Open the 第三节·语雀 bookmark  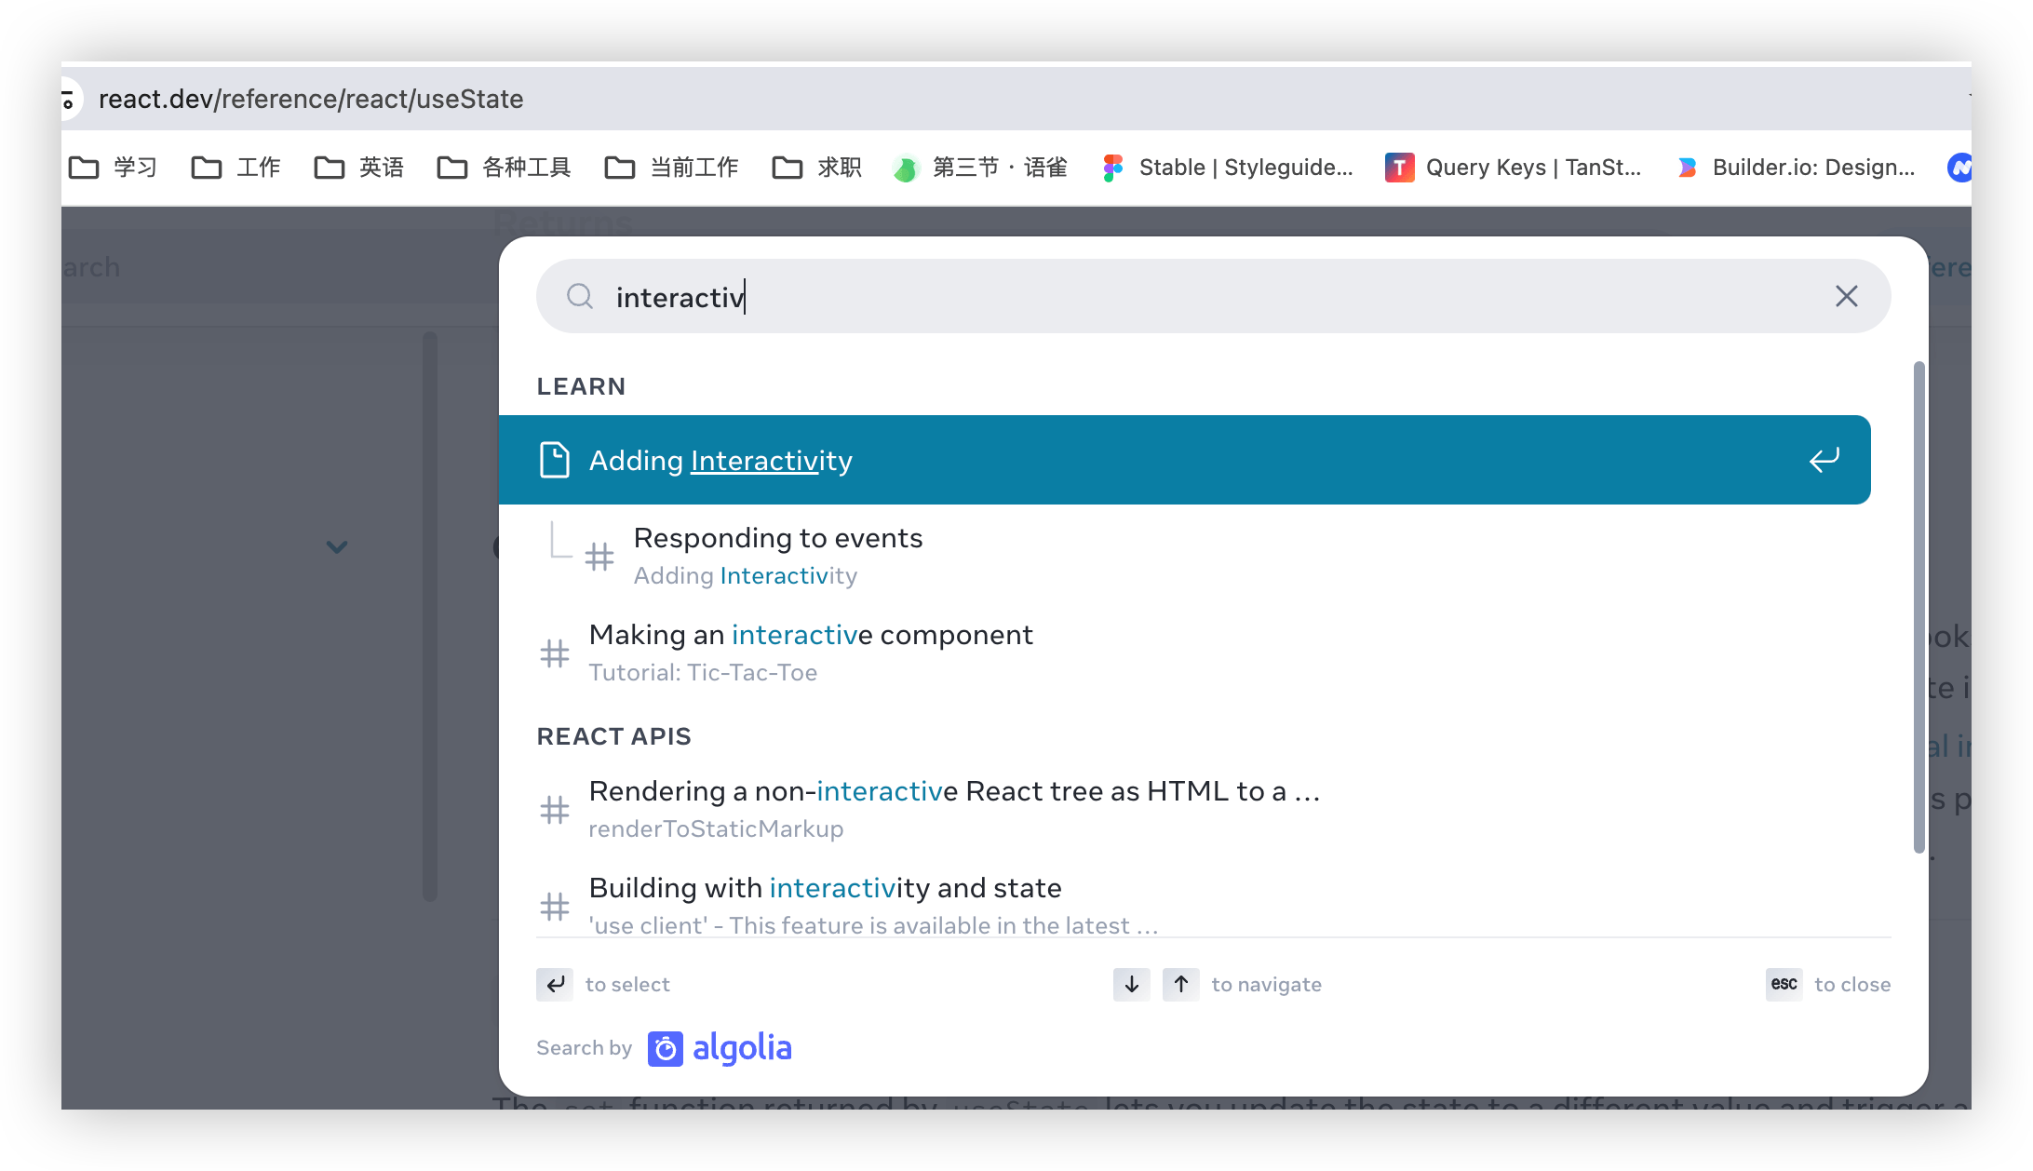[978, 167]
